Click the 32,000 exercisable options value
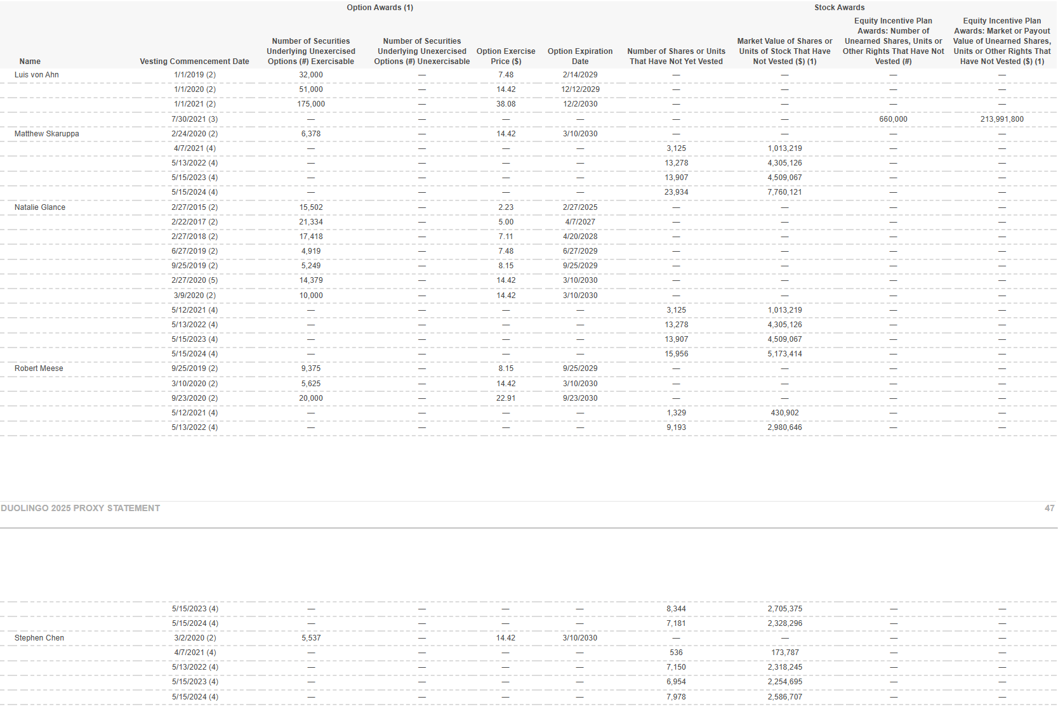1058x709 pixels. click(x=311, y=75)
